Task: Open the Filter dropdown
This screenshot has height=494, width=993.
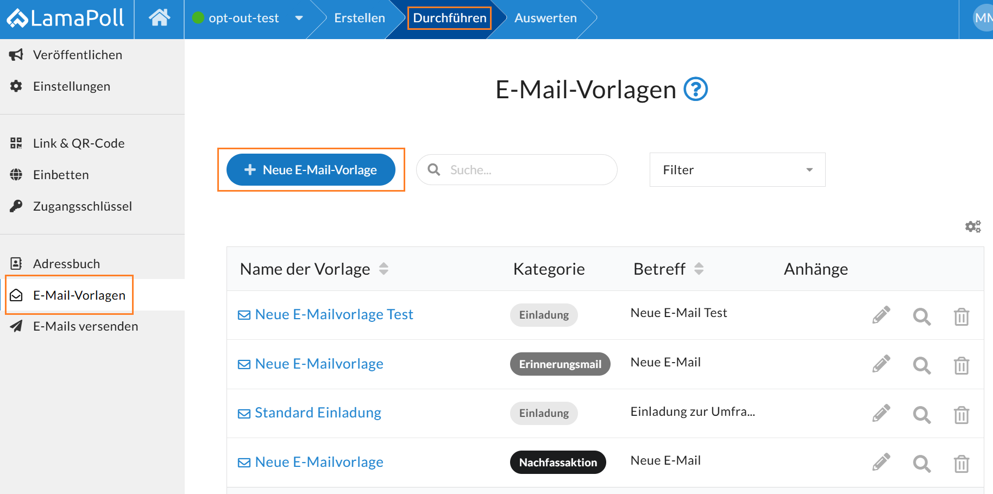Action: click(x=737, y=170)
